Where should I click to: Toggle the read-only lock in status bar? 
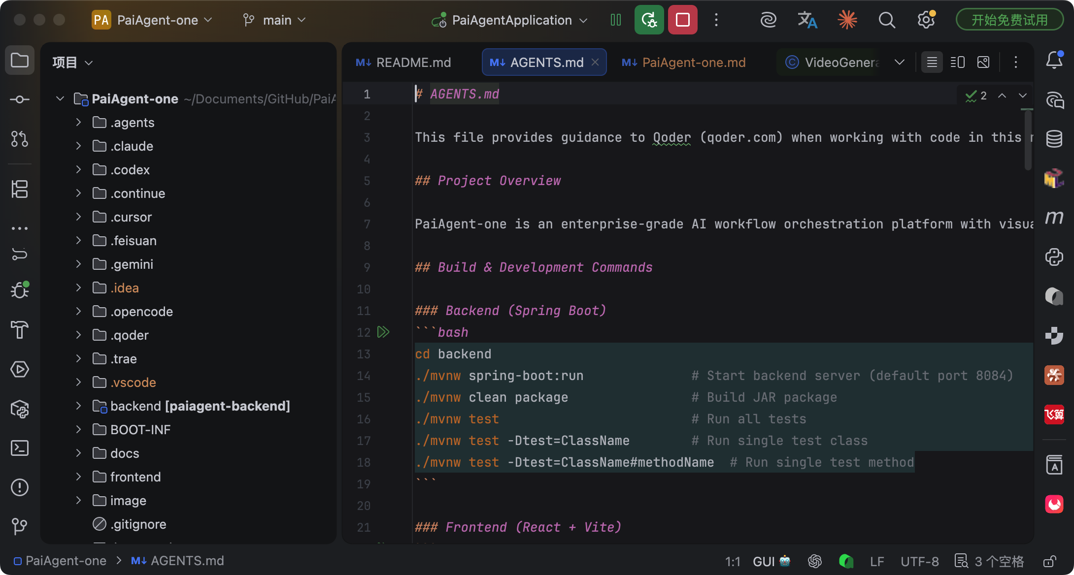click(x=1049, y=561)
